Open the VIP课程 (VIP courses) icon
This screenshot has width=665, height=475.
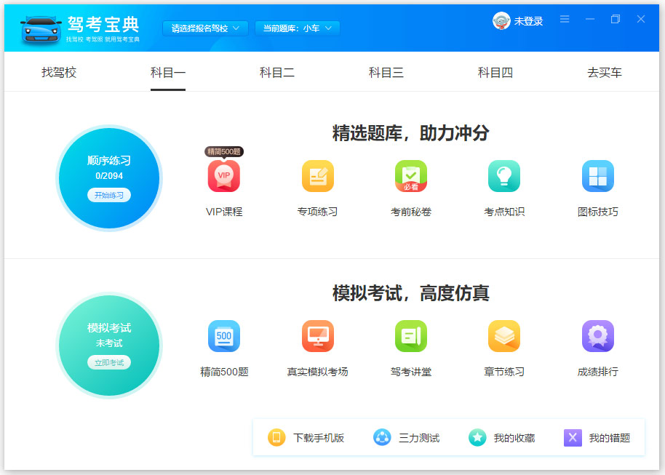click(223, 175)
